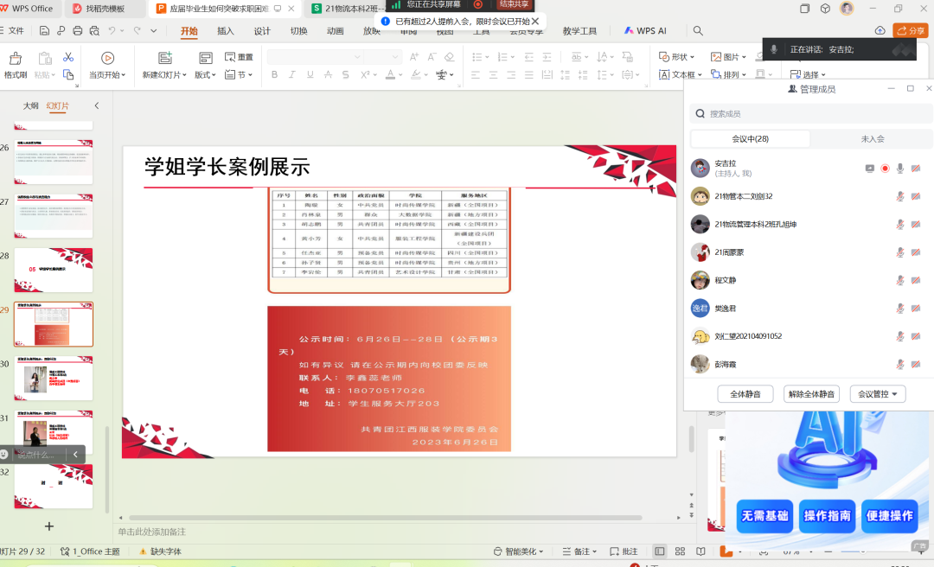934x567 pixels.
Task: Unmute 刘仁望202104091052's microphone
Action: [900, 336]
